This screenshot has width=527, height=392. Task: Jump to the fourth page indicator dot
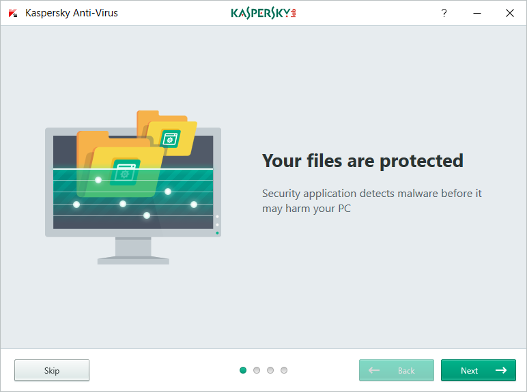coord(284,370)
